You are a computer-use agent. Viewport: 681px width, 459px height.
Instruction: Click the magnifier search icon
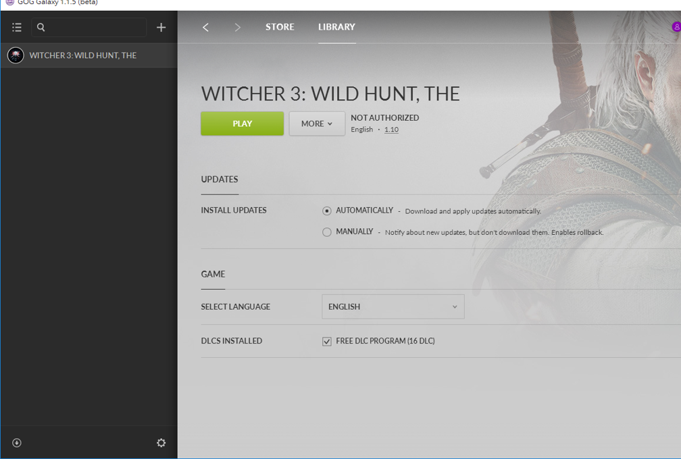point(41,28)
